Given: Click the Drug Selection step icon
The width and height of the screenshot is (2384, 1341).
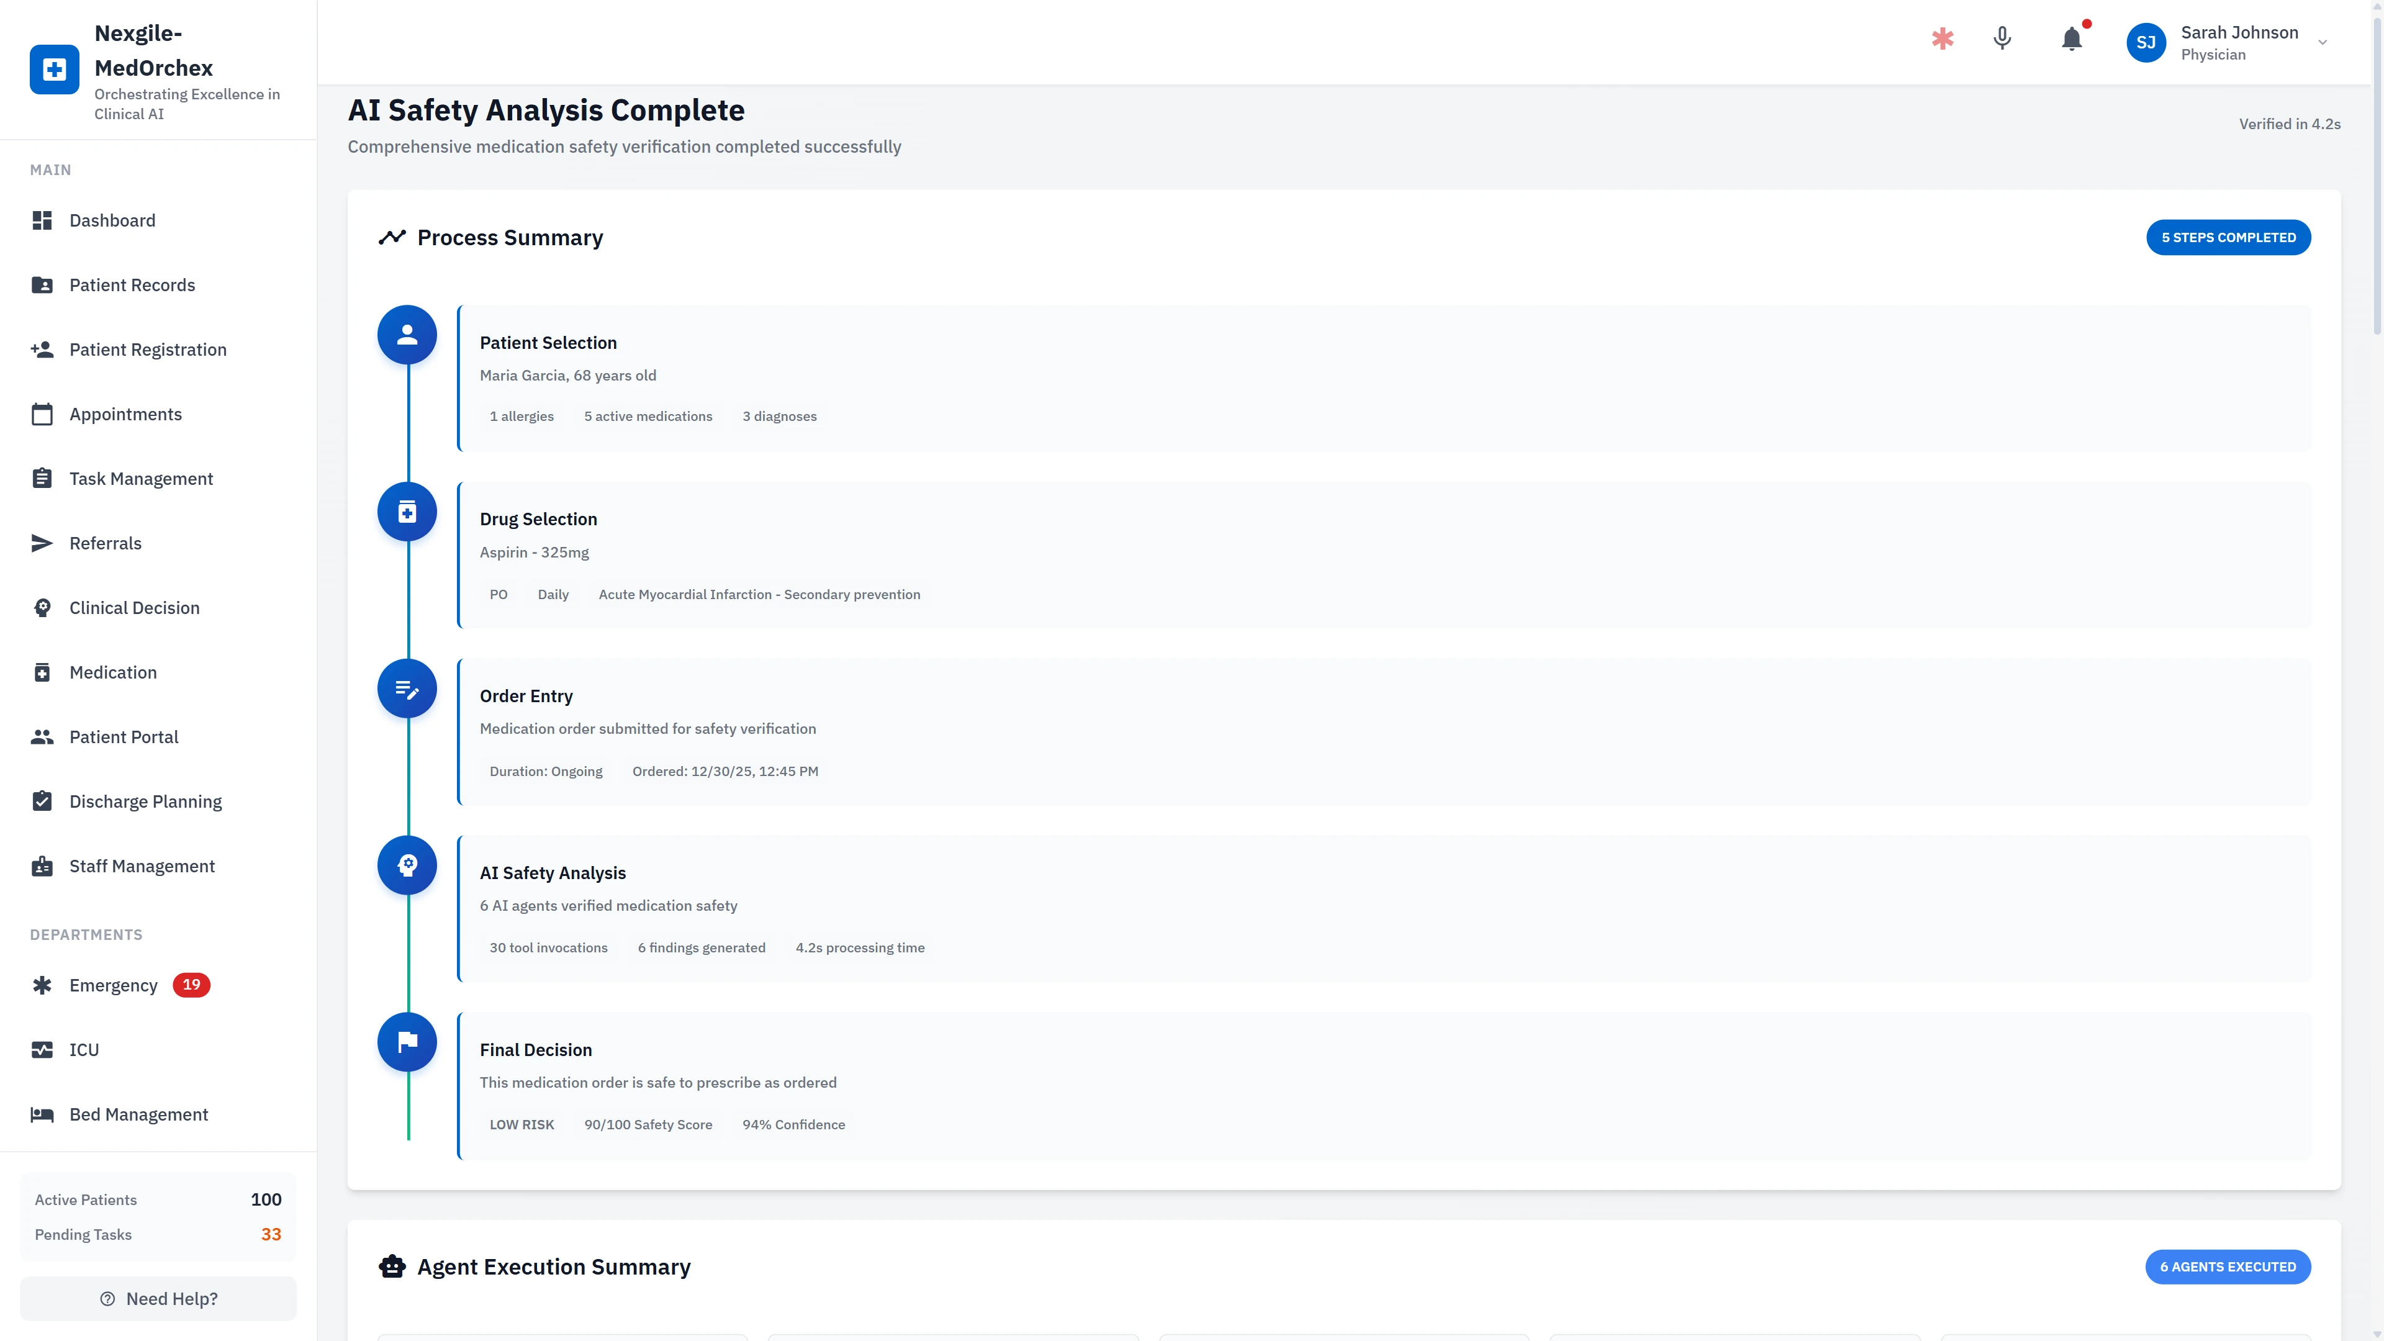Looking at the screenshot, I should 407,512.
